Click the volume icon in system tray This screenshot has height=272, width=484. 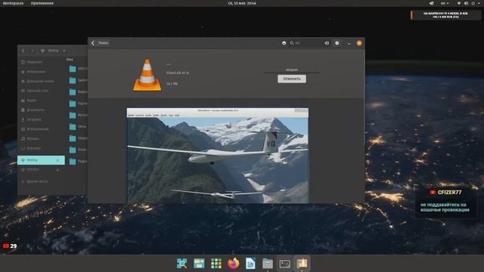(x=466, y=3)
